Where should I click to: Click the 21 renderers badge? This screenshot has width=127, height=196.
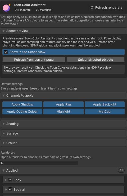pyautogui.click(x=22, y=10)
